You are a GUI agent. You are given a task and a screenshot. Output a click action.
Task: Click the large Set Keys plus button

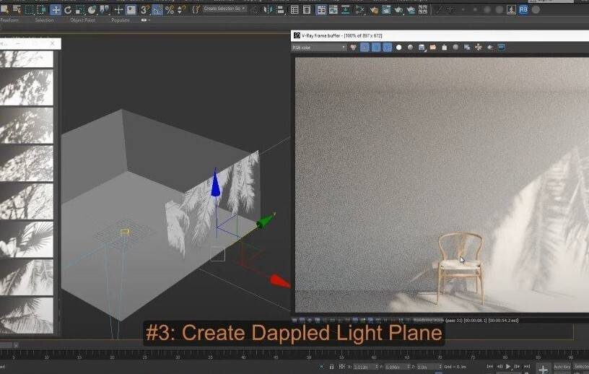click(543, 368)
